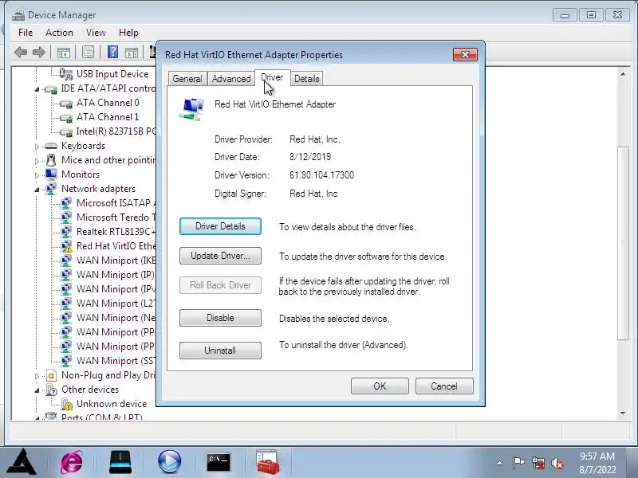This screenshot has width=638, height=478.
Task: Open the Command Prompt taskbar icon
Action: tap(219, 462)
